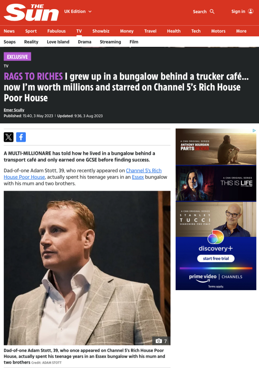
Task: Open the Adam Stott main photo
Action: 87,268
